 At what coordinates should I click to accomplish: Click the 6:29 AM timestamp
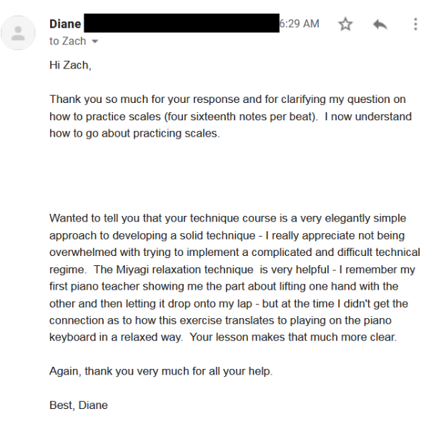[300, 24]
